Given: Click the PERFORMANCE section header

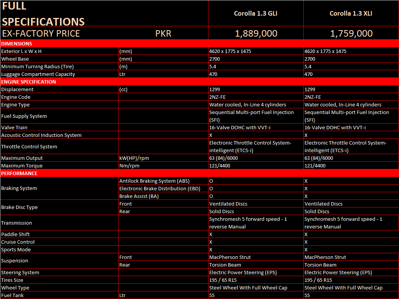Looking at the screenshot, I should [19, 173].
